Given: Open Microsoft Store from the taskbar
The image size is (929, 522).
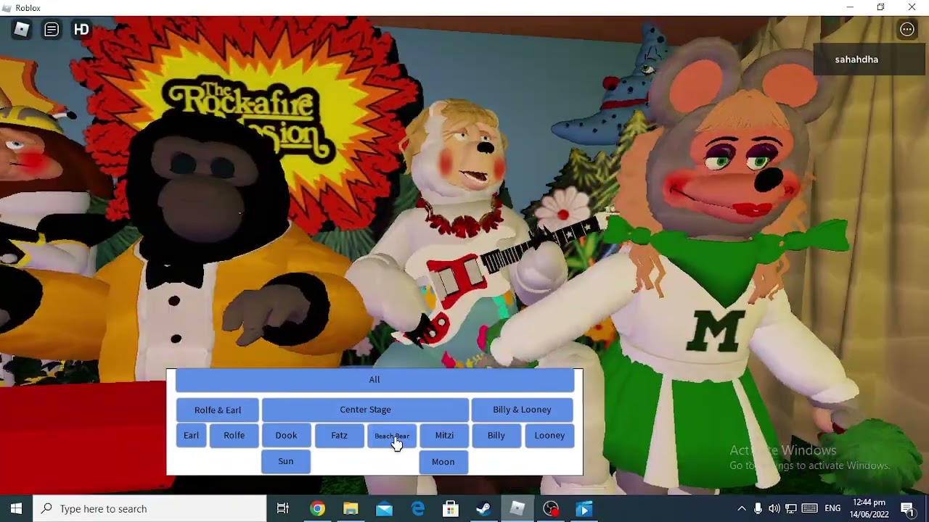Looking at the screenshot, I should [x=451, y=509].
